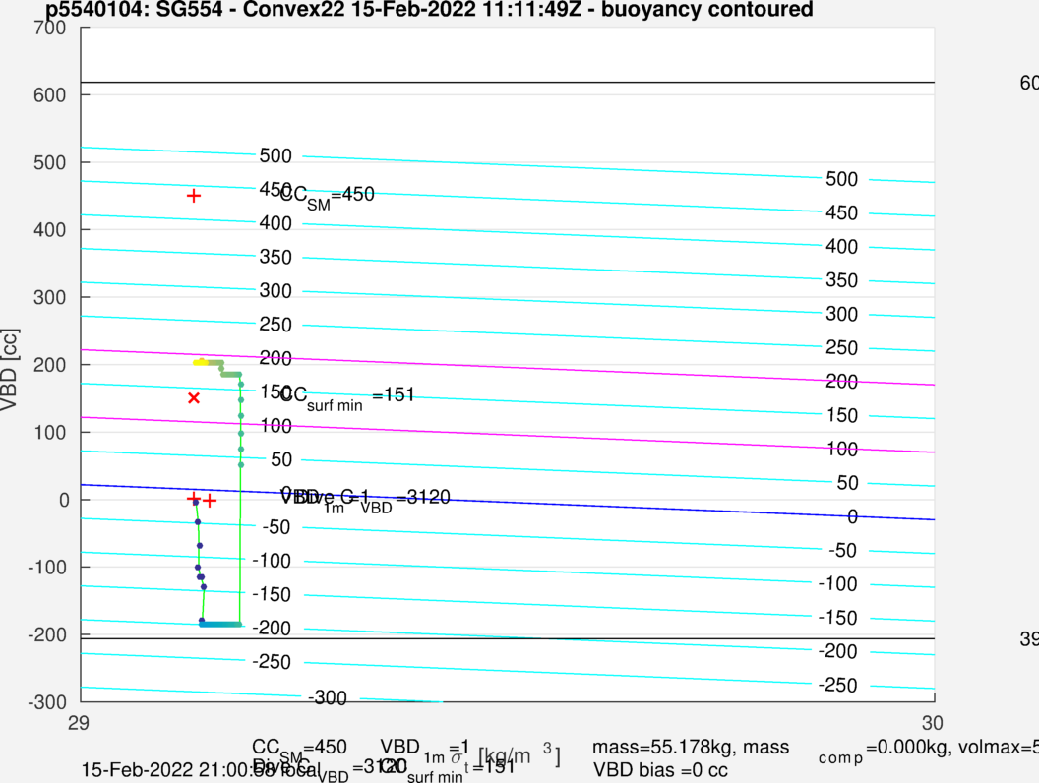Click the yellow segment at top of the dive trace
Viewport: 1039px width, 783px height.
pos(201,362)
